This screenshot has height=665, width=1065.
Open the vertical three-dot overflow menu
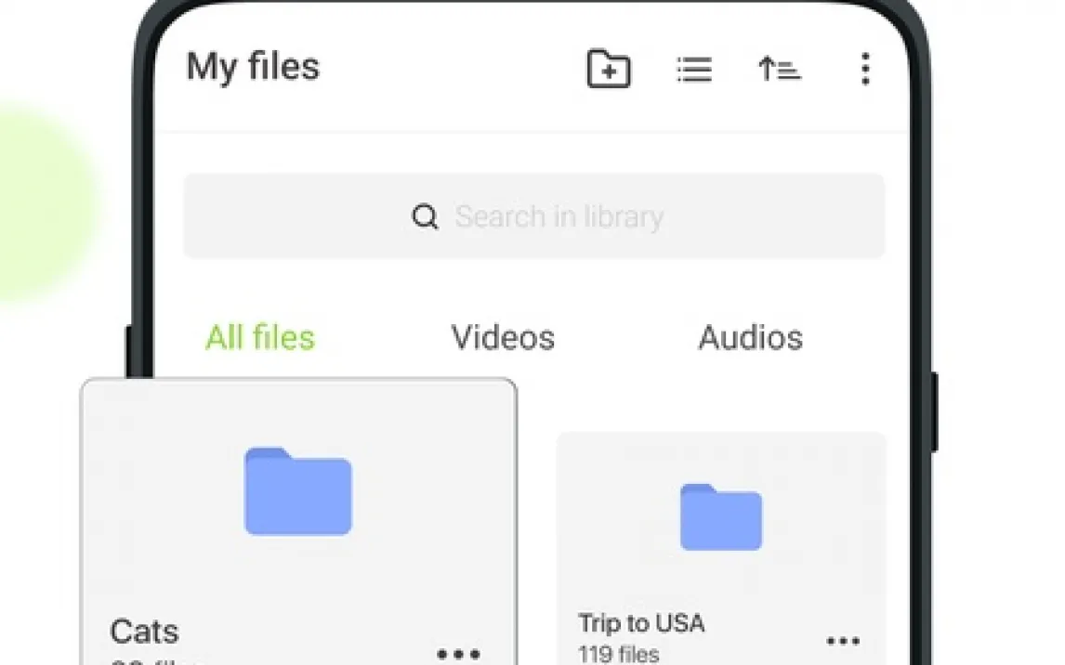864,70
